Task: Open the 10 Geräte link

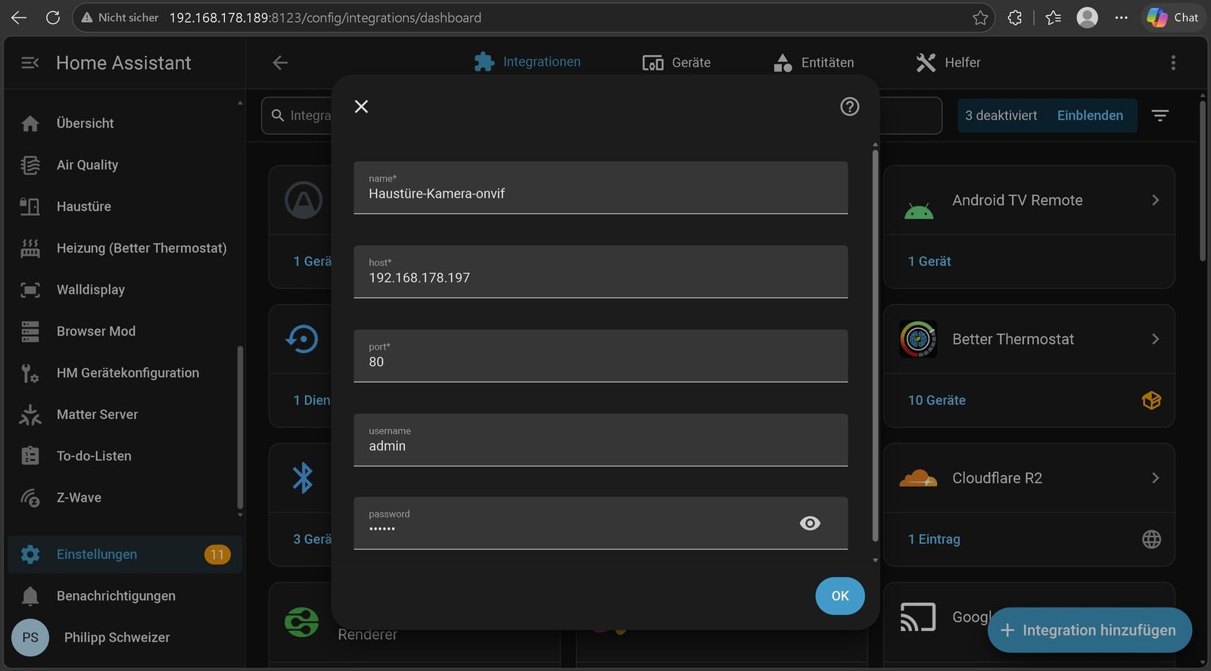Action: point(937,400)
